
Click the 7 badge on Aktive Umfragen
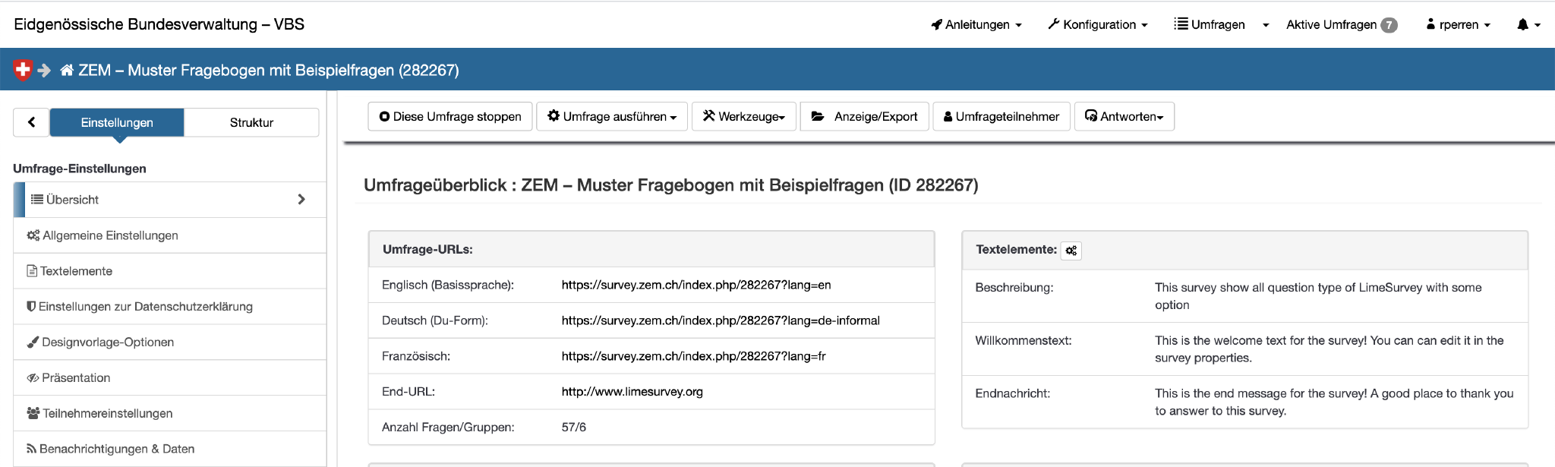[1389, 25]
